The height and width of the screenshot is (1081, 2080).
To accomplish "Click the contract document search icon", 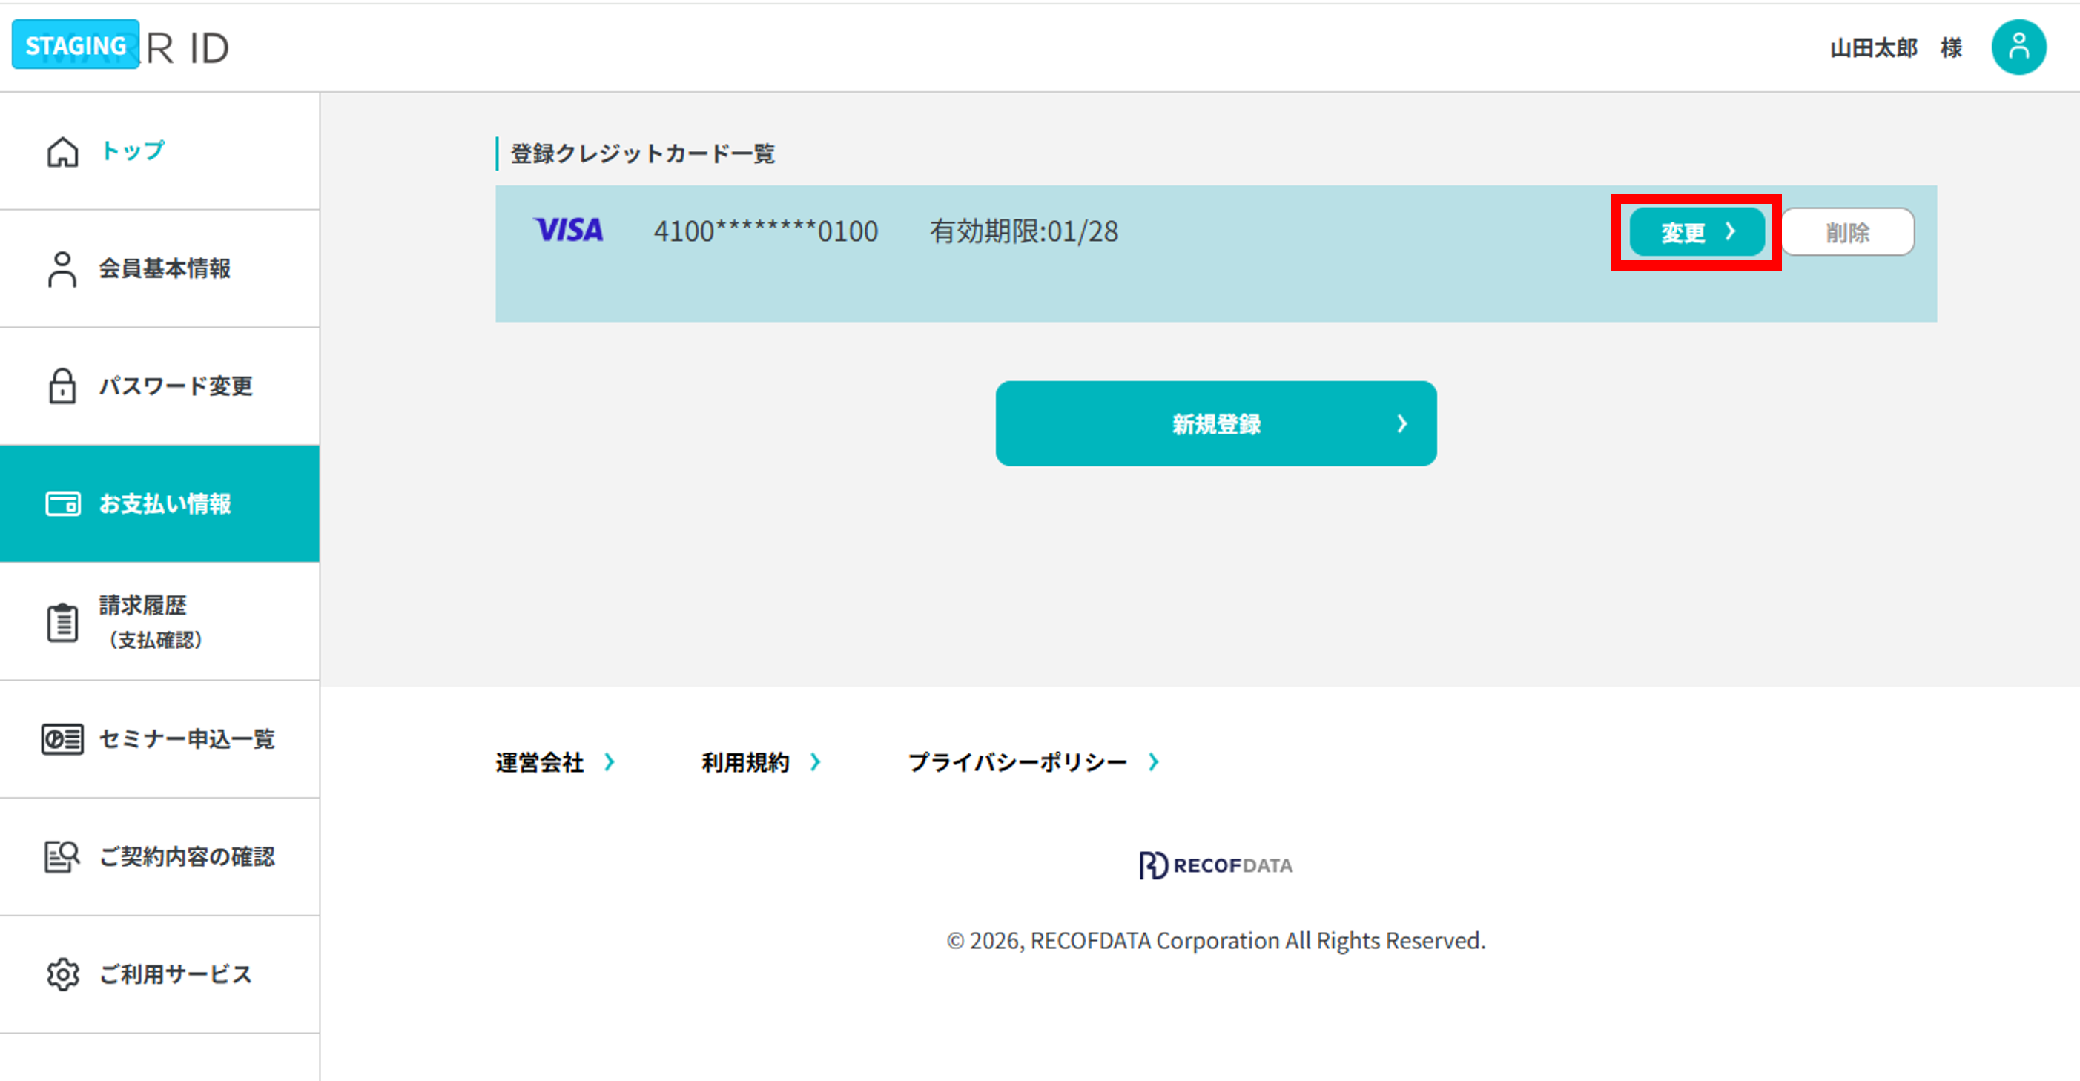I will tap(62, 856).
